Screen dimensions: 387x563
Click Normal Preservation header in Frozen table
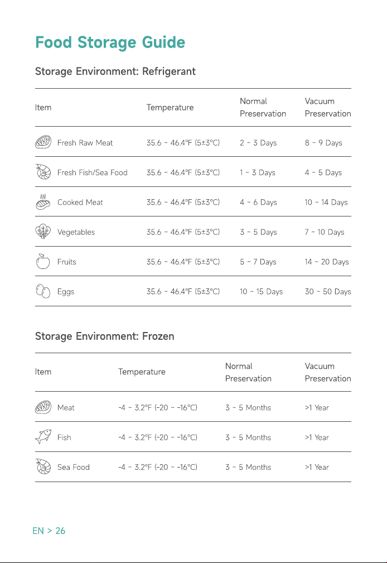[x=248, y=372]
